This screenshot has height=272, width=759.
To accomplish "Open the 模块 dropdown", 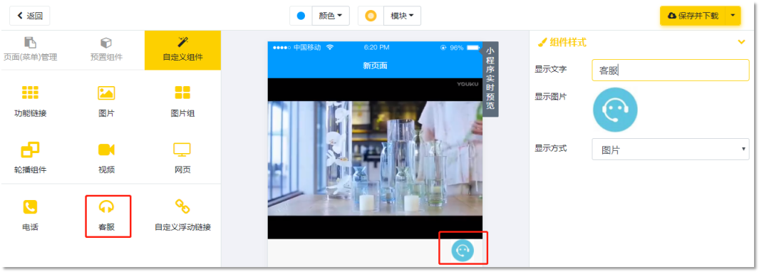I will [402, 16].
